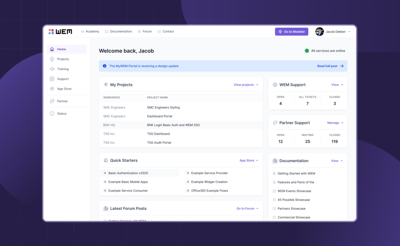
Task: Click the green services online status icon
Action: click(307, 51)
